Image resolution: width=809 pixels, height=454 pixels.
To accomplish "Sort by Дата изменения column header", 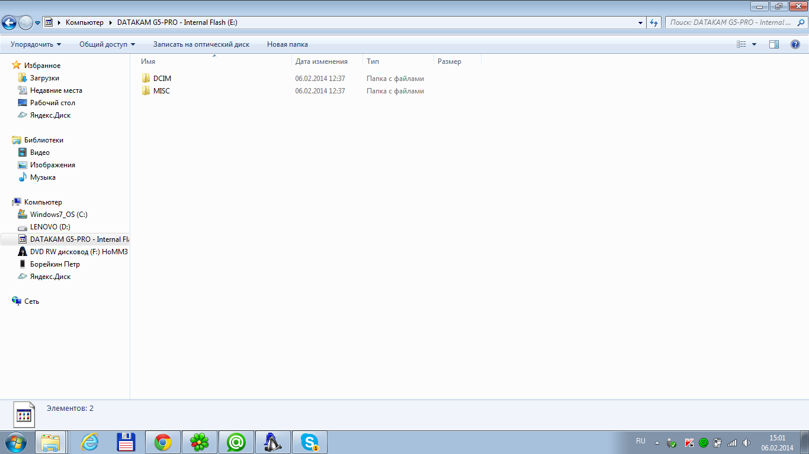I will coord(321,61).
